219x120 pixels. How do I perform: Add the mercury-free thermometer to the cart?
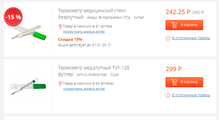(x=184, y=25)
